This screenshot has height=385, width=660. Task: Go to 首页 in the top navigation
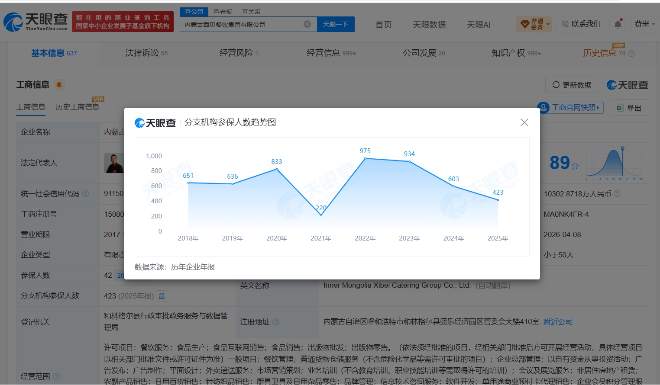click(383, 25)
